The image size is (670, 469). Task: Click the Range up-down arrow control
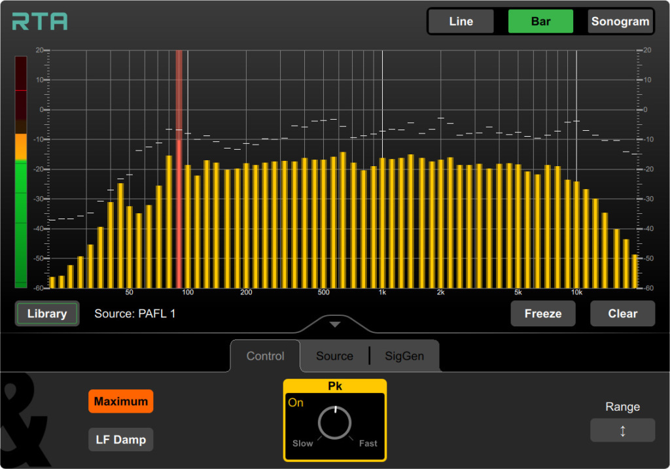click(623, 430)
